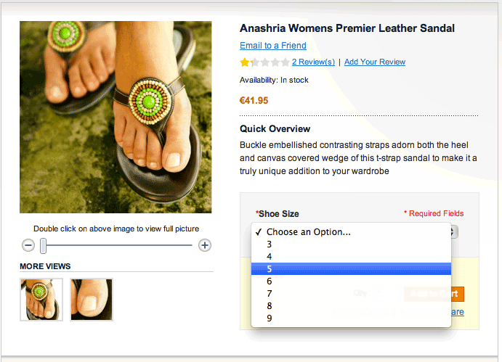
Task: Click Add Your Review link
Action: [375, 62]
